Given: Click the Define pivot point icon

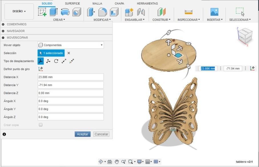Looking at the screenshot, I should (x=41, y=69).
